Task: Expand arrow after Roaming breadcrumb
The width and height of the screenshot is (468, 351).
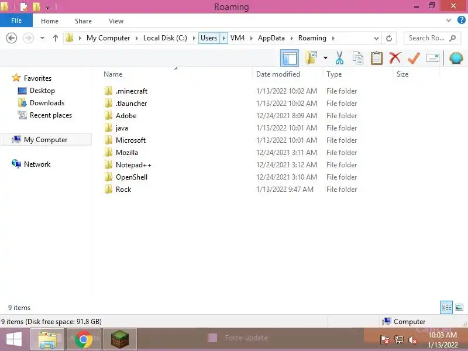Action: (x=333, y=38)
